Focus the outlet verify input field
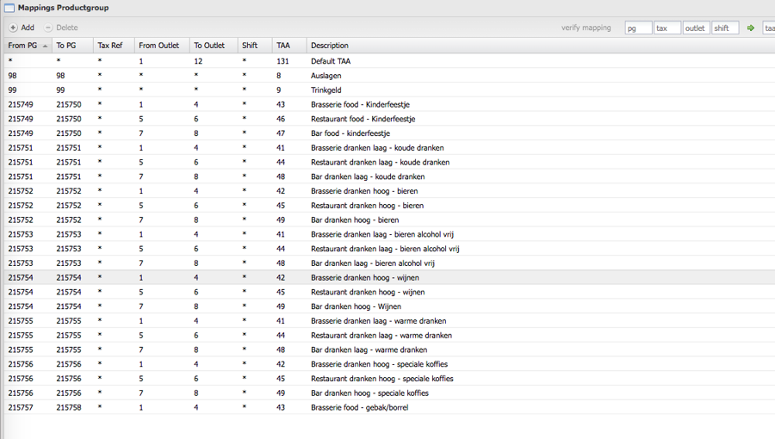This screenshot has width=775, height=439. point(696,28)
